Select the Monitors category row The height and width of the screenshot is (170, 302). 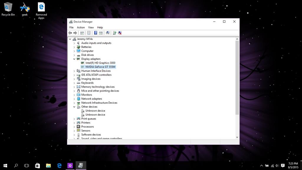pyautogui.click(x=86, y=95)
